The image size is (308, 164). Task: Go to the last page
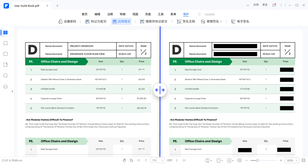tap(184, 160)
